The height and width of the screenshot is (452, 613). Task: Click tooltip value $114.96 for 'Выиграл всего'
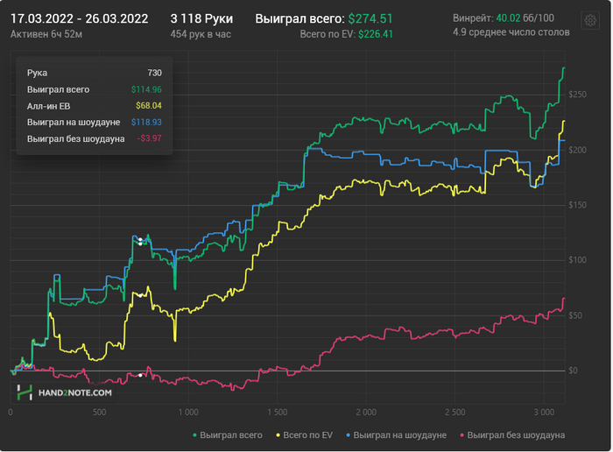[x=146, y=89]
